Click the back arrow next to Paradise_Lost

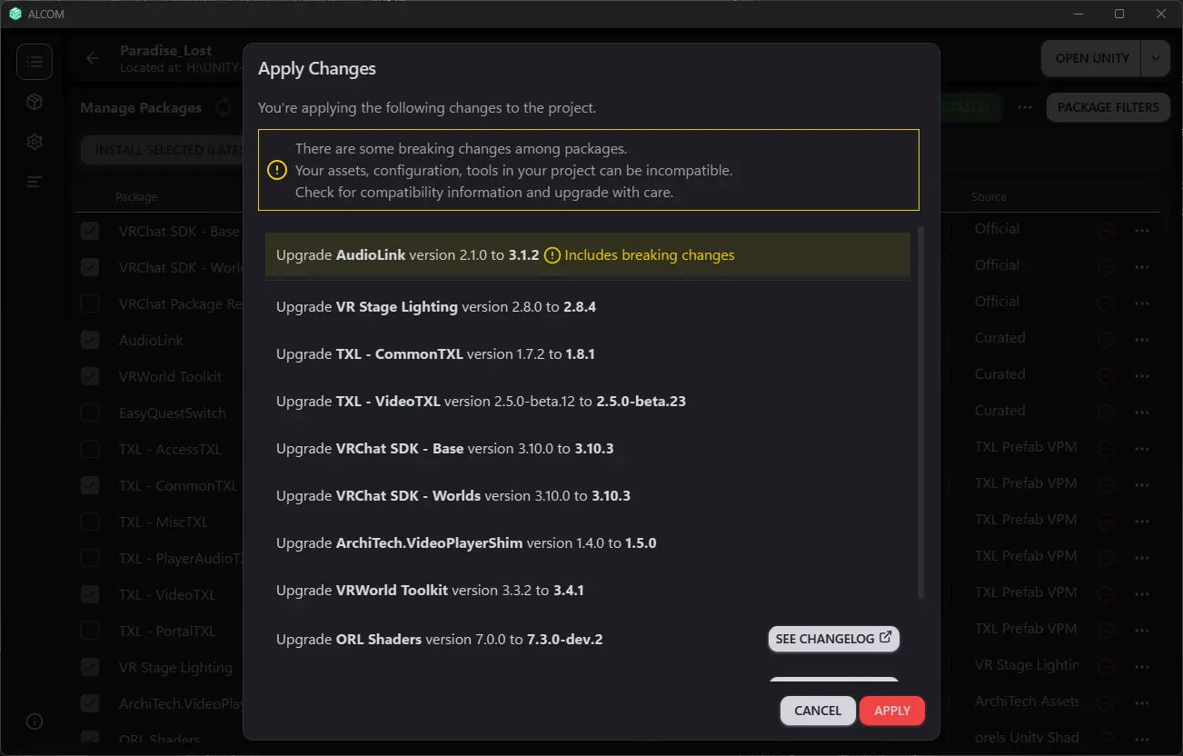[x=93, y=58]
